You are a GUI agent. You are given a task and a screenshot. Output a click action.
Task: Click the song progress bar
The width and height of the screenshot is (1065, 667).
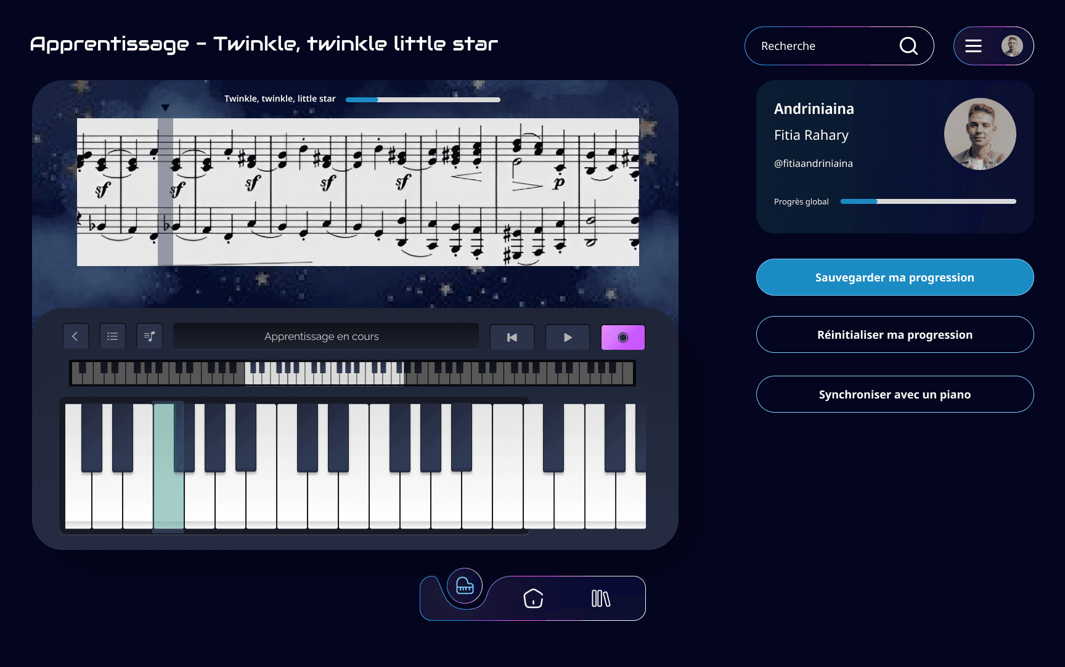pyautogui.click(x=423, y=99)
